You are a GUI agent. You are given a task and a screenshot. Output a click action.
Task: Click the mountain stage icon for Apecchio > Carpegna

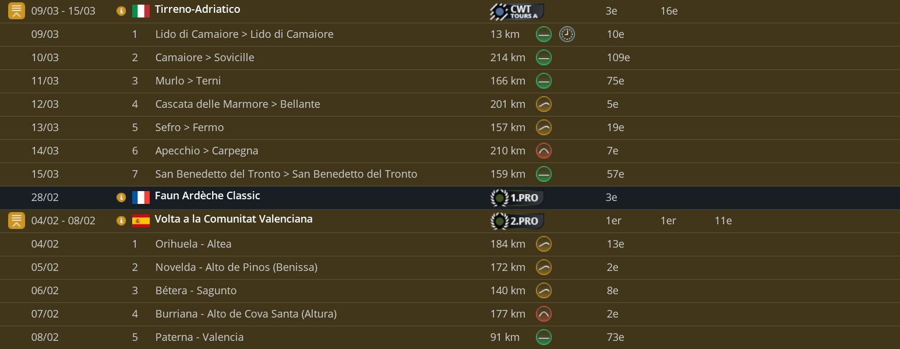coord(543,151)
